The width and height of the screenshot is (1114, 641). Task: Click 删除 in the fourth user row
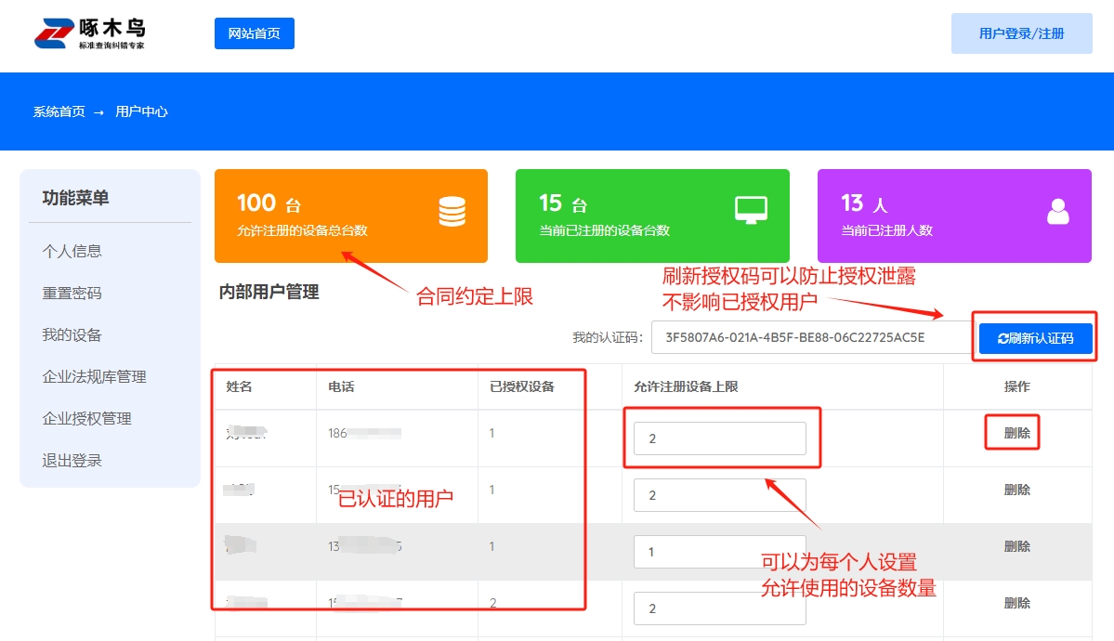tap(1016, 603)
